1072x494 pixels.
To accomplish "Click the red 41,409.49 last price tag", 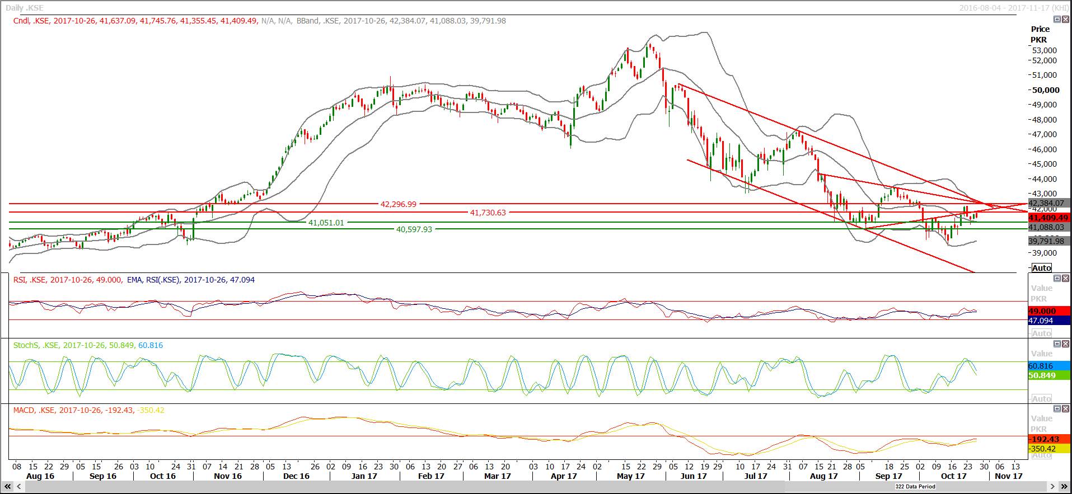I will pos(1048,218).
